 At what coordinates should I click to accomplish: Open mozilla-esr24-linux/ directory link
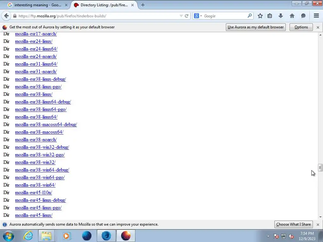pyautogui.click(x=33, y=41)
